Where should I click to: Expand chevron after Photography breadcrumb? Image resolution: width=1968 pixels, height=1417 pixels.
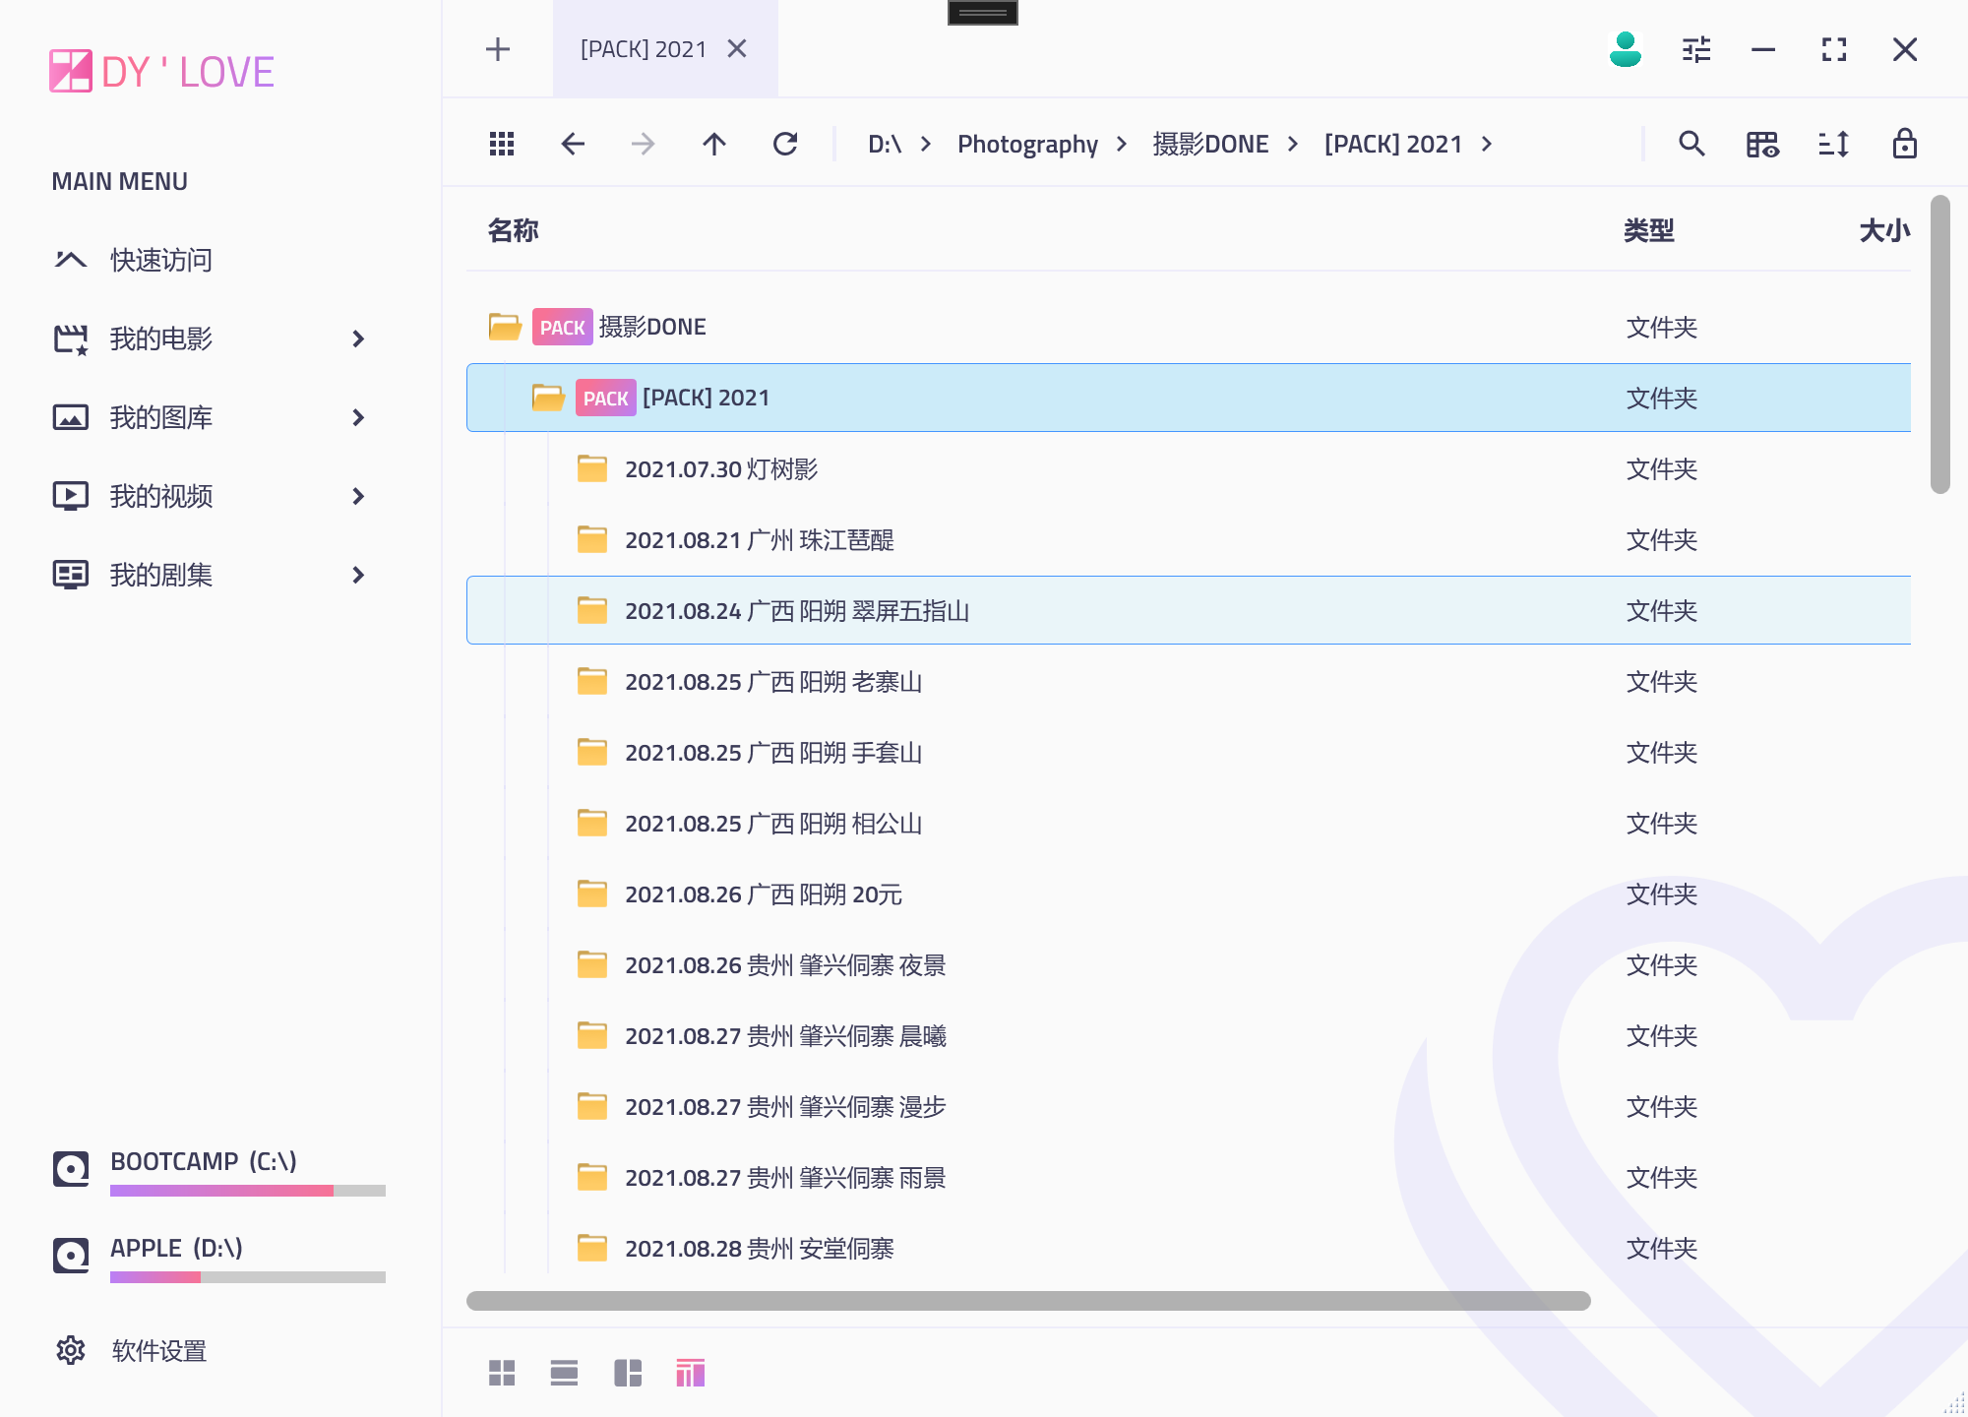click(1122, 145)
